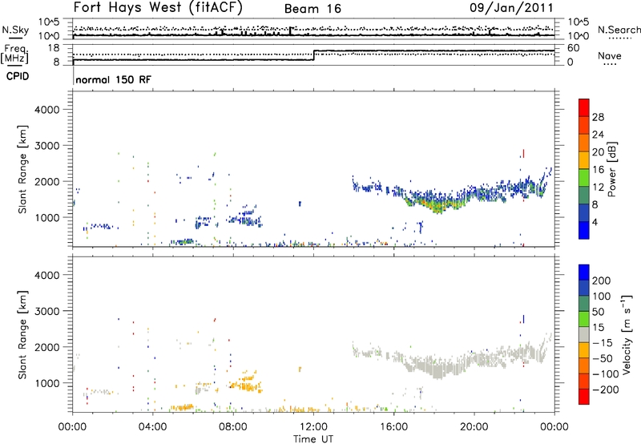Screen dimensions: 641x444
Task: Click the red top of the power colorbar
Action: point(584,107)
